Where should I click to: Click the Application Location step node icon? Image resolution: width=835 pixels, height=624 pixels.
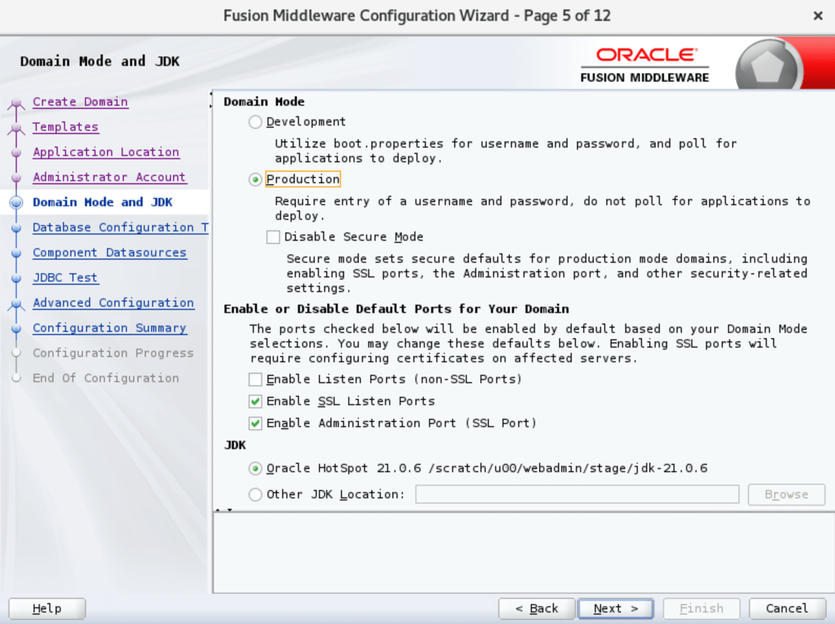(x=16, y=152)
